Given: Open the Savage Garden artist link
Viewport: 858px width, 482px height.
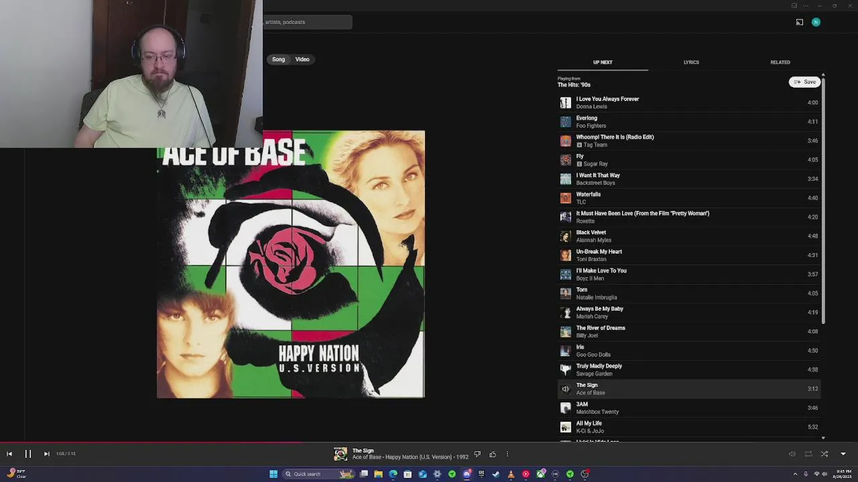Looking at the screenshot, I should [x=594, y=374].
